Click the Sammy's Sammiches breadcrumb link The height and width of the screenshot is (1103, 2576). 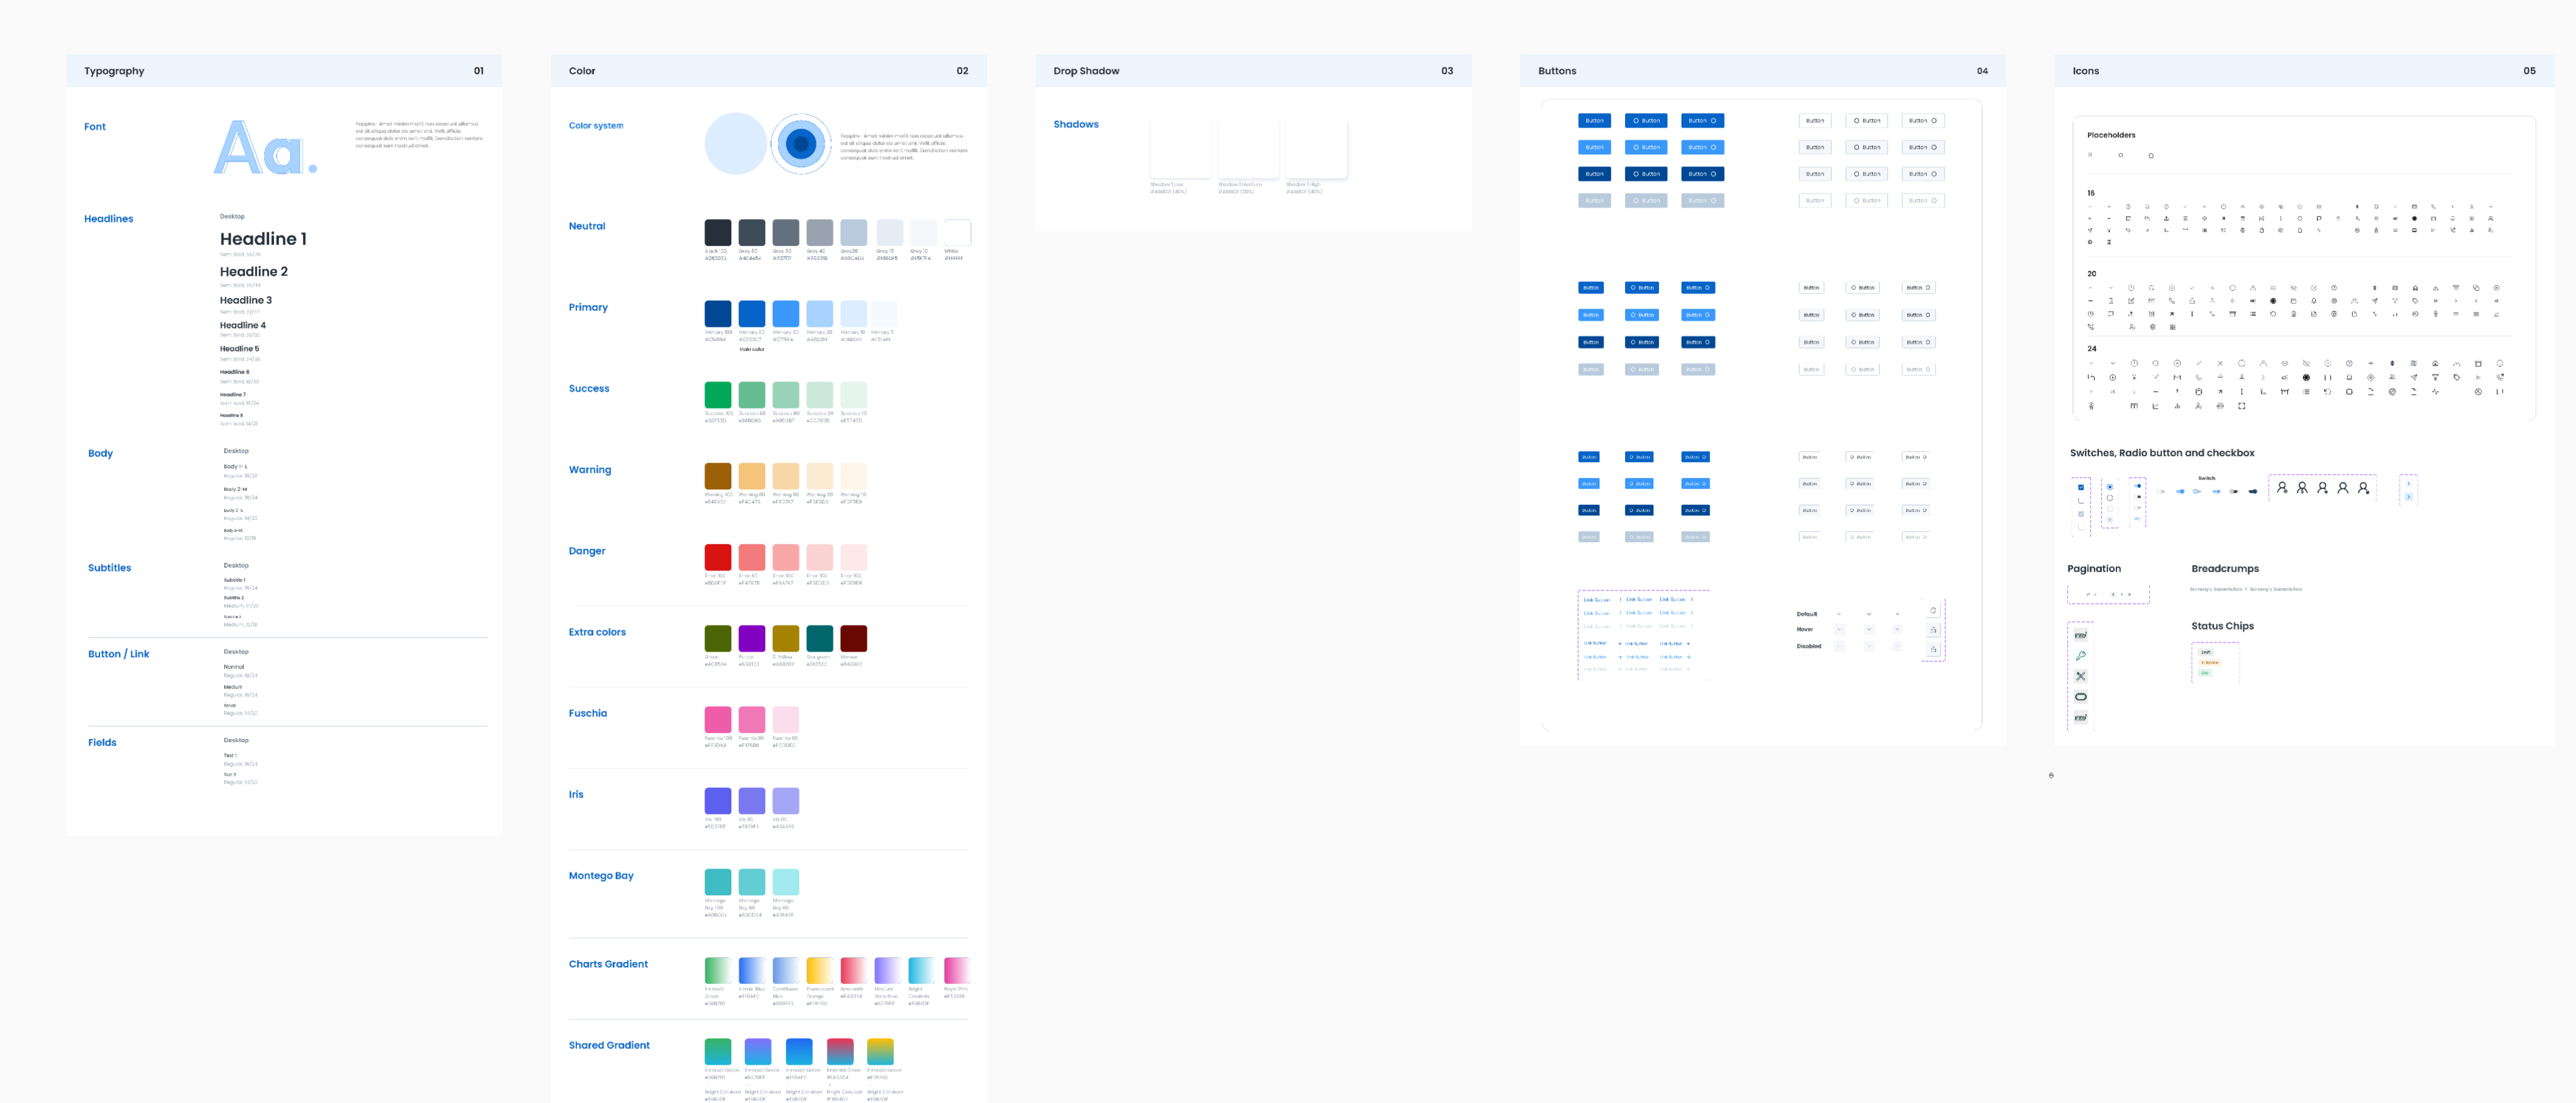[2216, 589]
